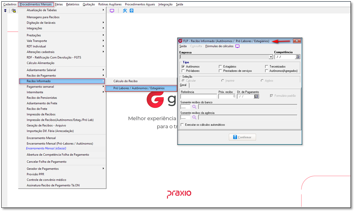
Task: Click the purple monitor icon in toolbar
Action: pyautogui.click(x=112, y=11)
